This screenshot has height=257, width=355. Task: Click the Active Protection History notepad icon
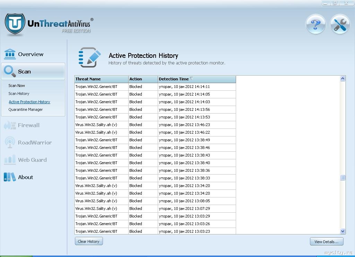(x=90, y=57)
